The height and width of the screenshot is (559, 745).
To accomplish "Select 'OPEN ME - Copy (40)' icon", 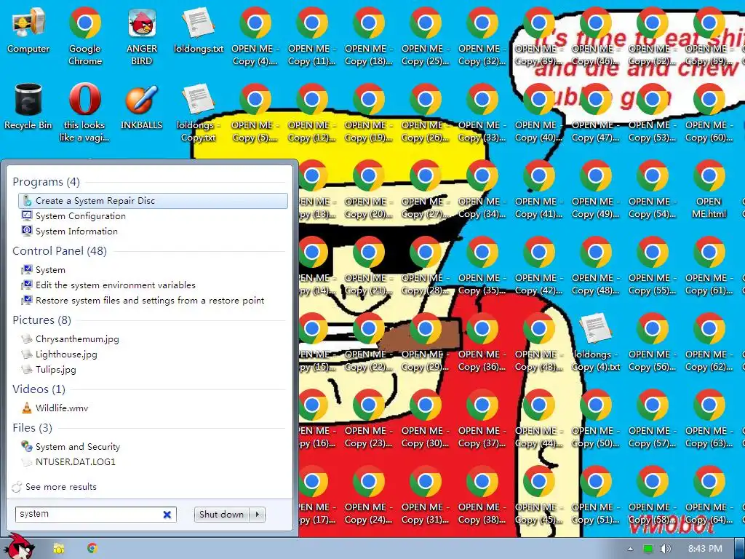I will click(x=539, y=112).
